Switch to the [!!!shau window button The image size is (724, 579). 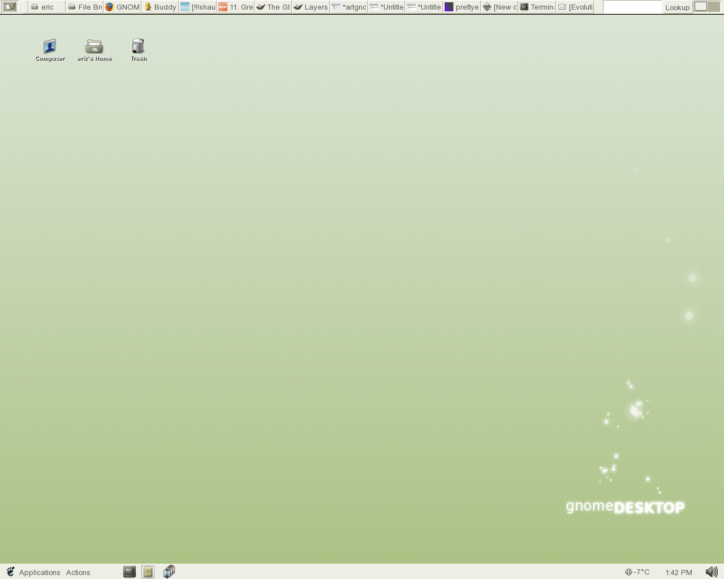coord(198,7)
